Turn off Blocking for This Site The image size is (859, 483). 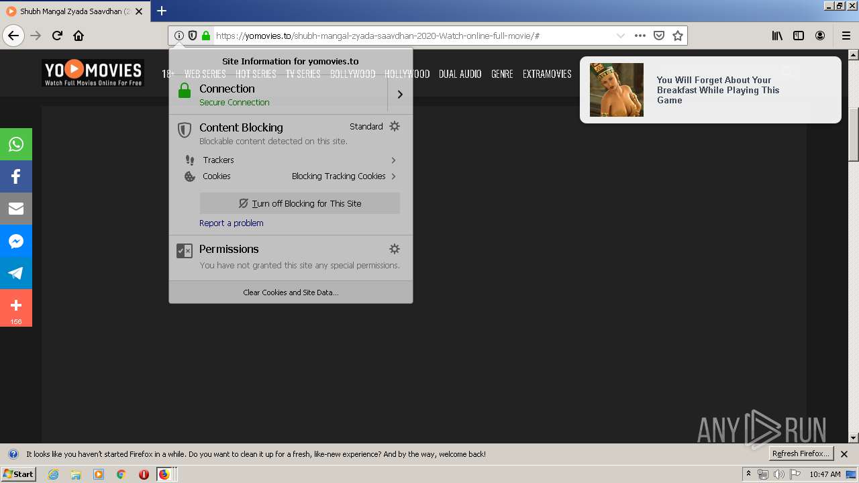300,203
